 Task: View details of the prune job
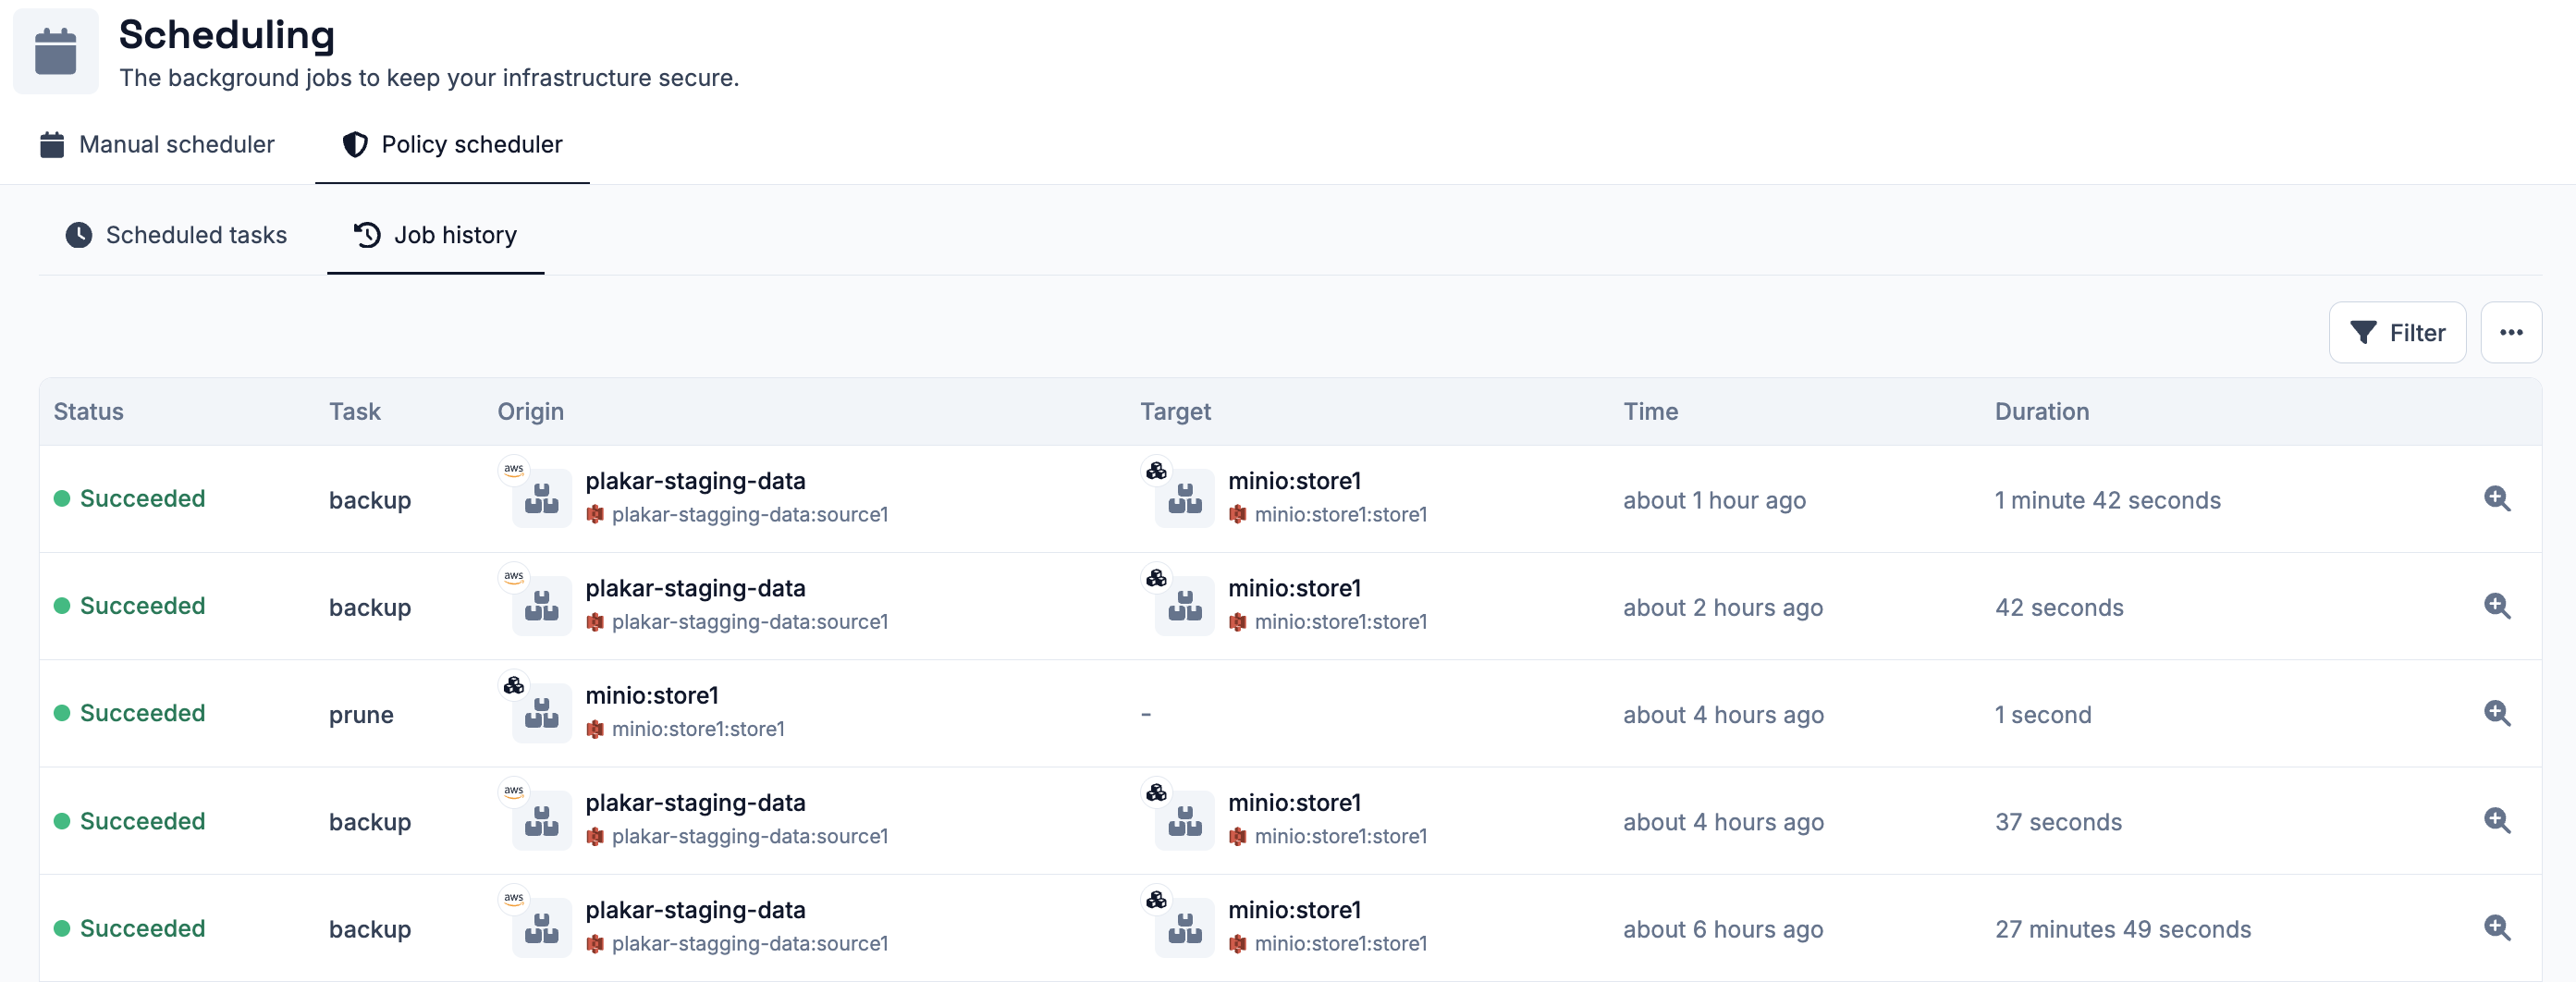coord(2497,713)
